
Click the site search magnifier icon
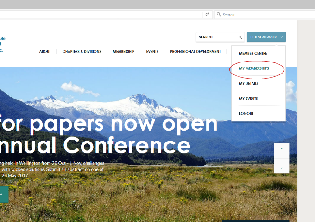pos(240,37)
